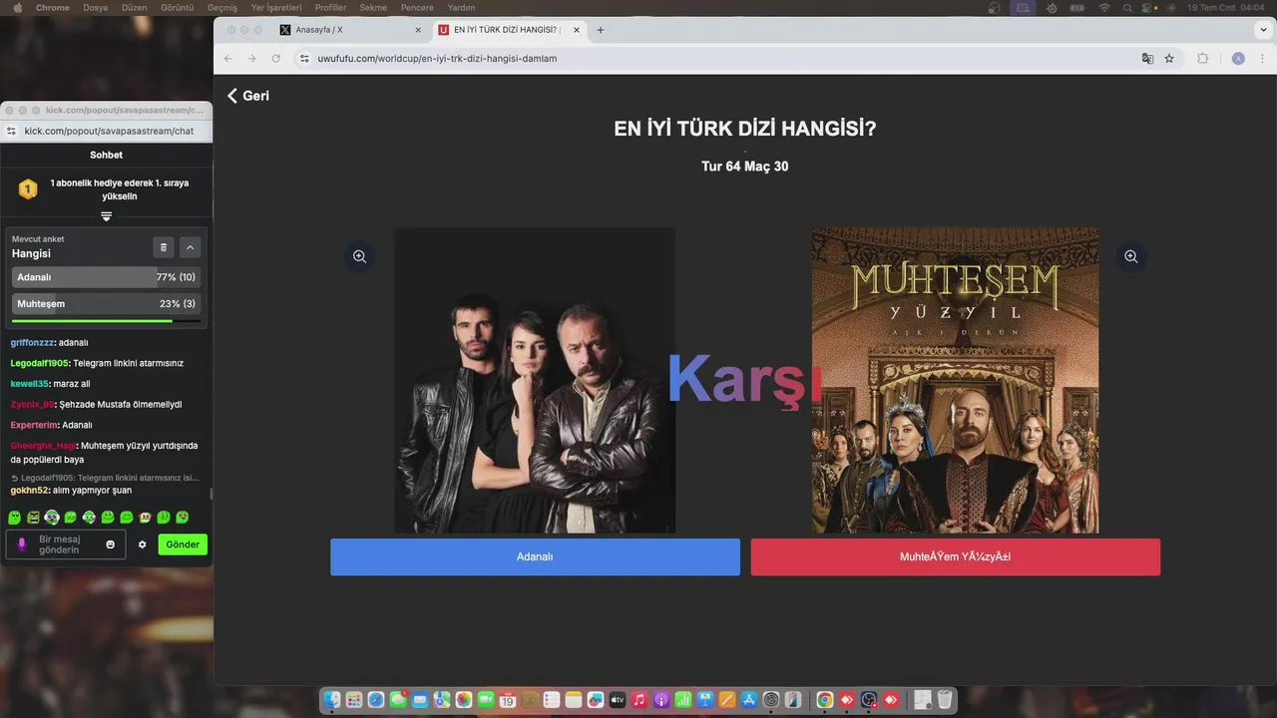Open Spotlight search in menu bar
The width and height of the screenshot is (1277, 718).
[1125, 7]
